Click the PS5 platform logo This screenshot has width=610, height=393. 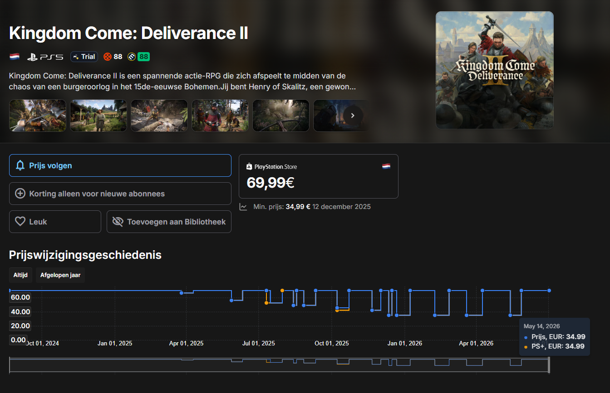click(45, 57)
